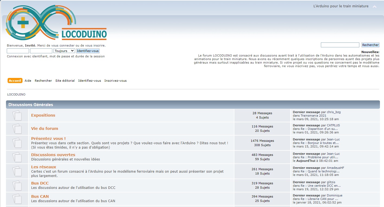Click the board icon beside Vie du forum
The image size is (384, 207).
[x=17, y=129]
